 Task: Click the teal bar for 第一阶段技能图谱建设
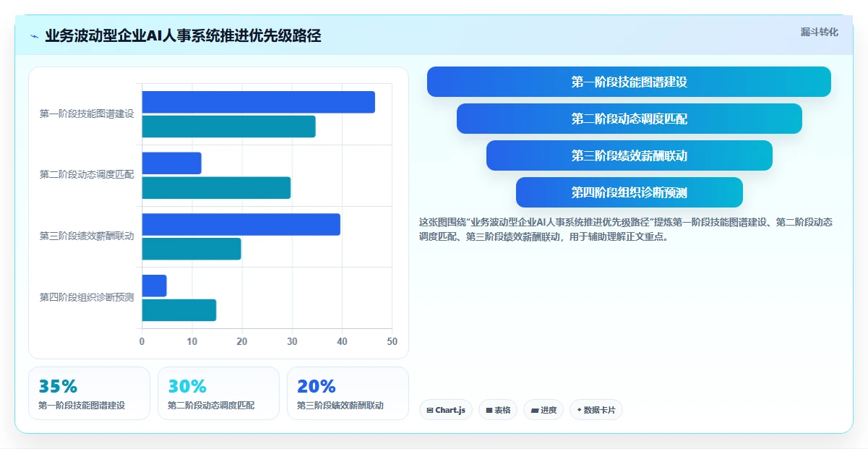(228, 127)
